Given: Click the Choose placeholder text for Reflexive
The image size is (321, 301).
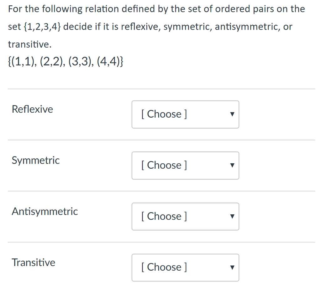Looking at the screenshot, I should click(x=164, y=114).
